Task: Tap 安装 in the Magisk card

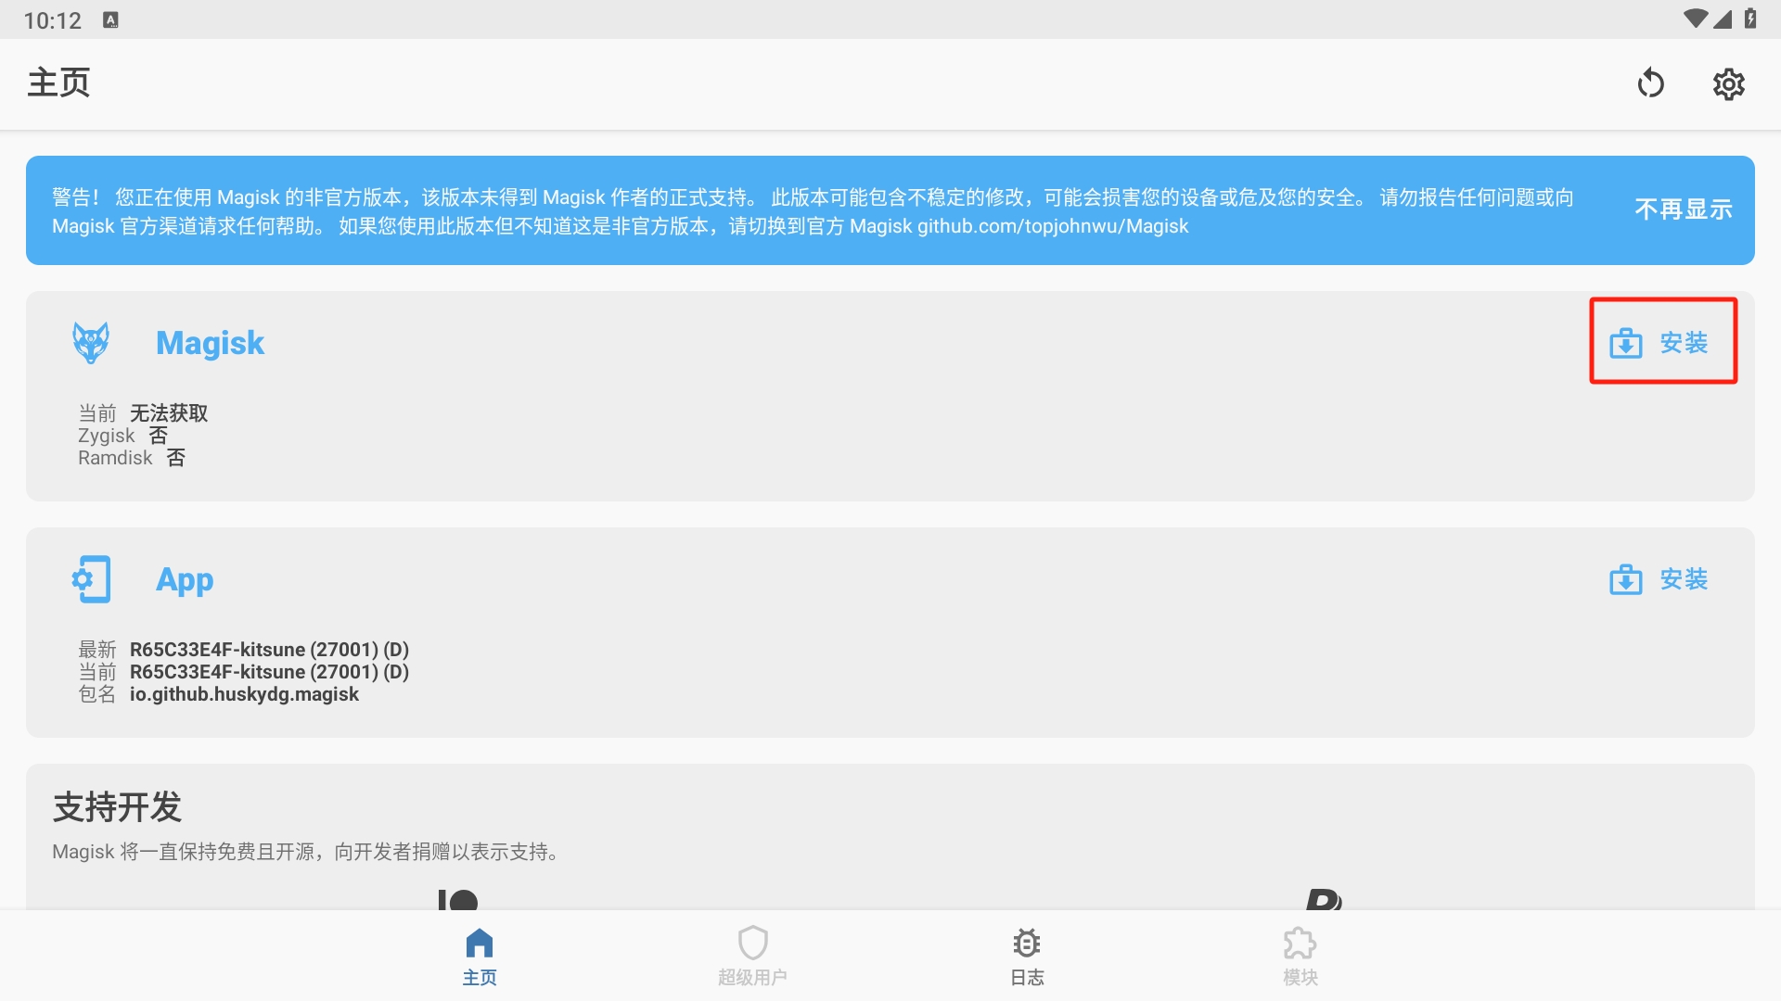Action: (x=1659, y=342)
